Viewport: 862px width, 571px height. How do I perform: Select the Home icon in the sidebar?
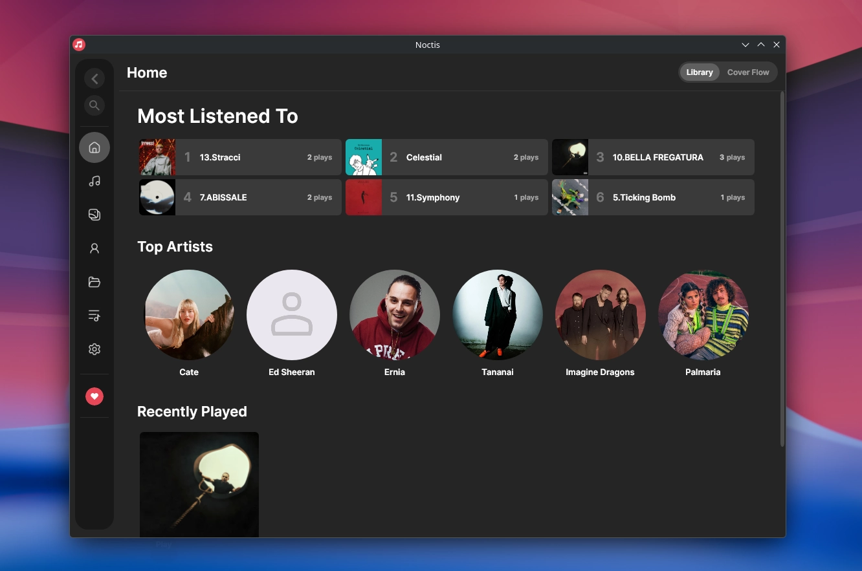(94, 147)
